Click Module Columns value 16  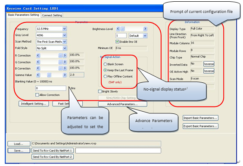click(202, 43)
